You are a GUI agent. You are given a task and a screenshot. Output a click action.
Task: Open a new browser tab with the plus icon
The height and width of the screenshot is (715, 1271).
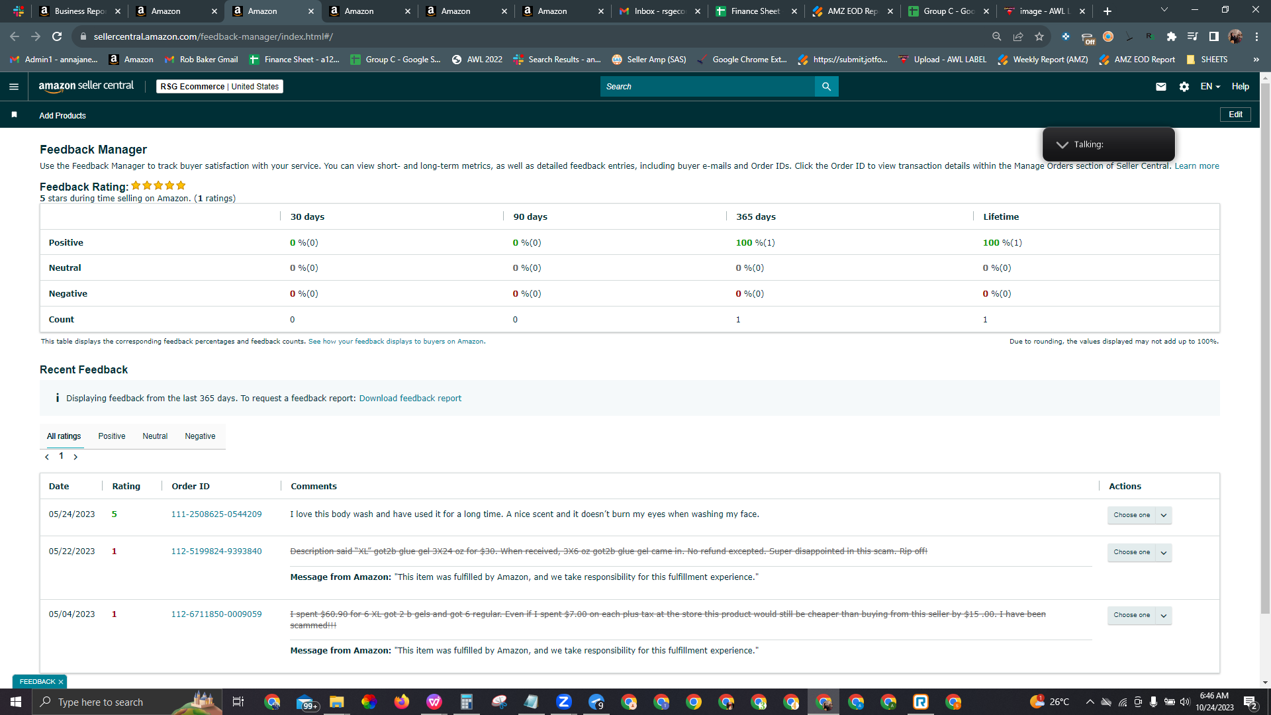pos(1107,11)
